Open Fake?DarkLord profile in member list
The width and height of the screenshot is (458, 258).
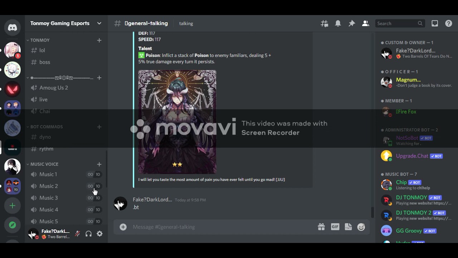pos(416,53)
